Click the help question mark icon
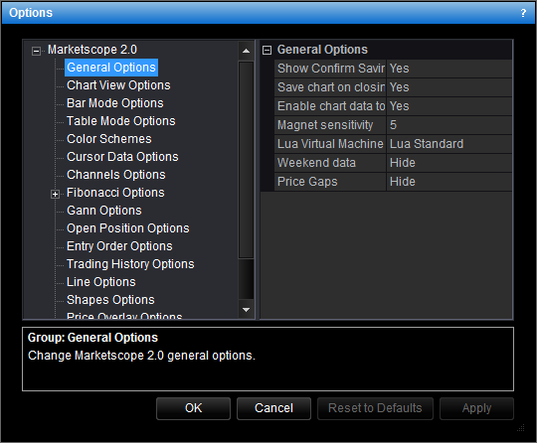This screenshot has width=537, height=443. click(x=523, y=13)
